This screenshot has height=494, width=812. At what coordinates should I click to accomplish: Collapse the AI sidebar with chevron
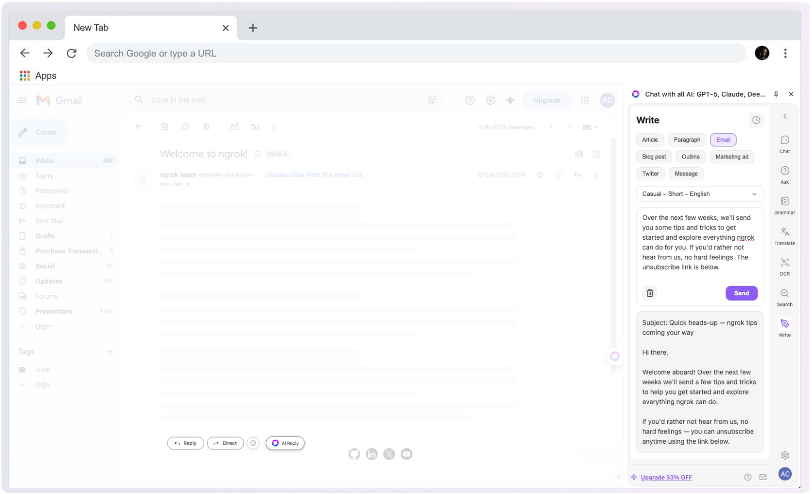[x=785, y=116]
